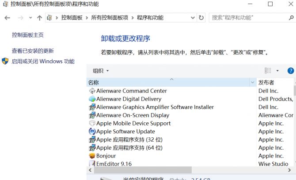This screenshot has height=180, width=296.
Task: Click the Apple Mobile Device Support icon
Action: click(x=92, y=124)
